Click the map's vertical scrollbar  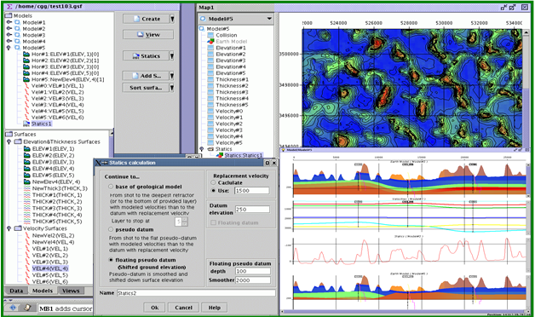click(x=526, y=87)
